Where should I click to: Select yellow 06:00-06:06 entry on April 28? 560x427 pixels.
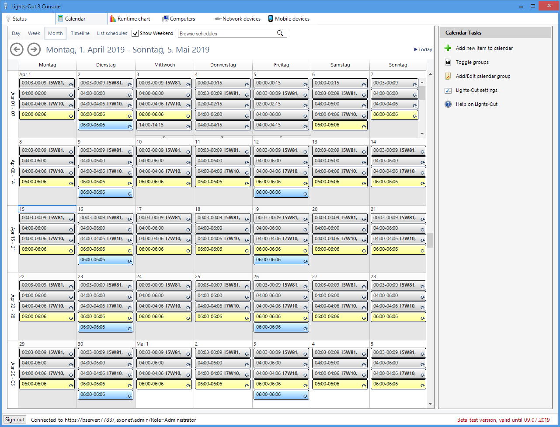pos(398,317)
